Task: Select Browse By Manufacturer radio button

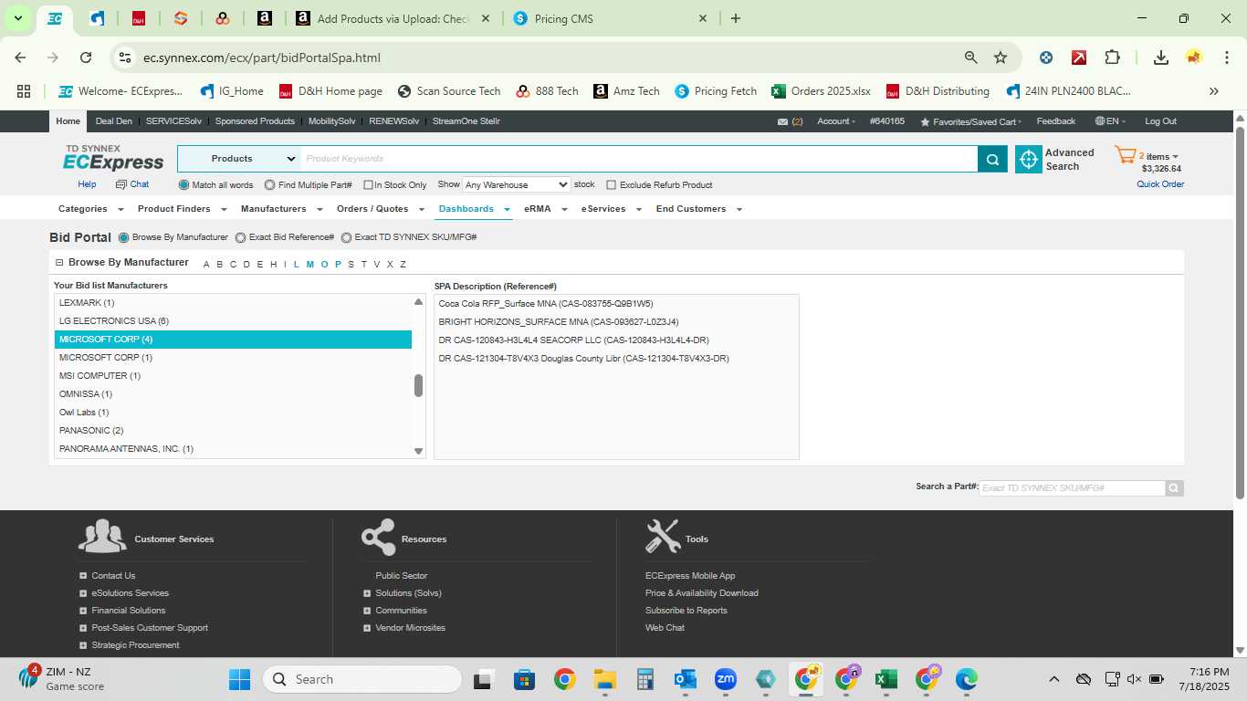Action: [124, 237]
